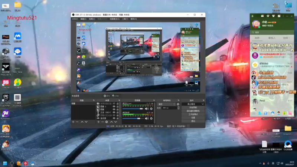This screenshot has height=167, width=297.
Task: Open the Rumbleverse desktop shortcut
Action: pyautogui.click(x=6, y=115)
